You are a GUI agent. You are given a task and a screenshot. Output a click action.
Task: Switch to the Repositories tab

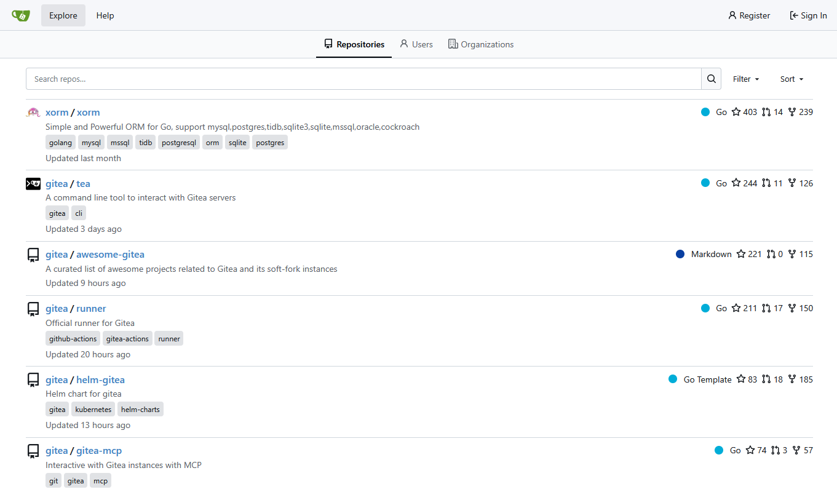click(354, 44)
